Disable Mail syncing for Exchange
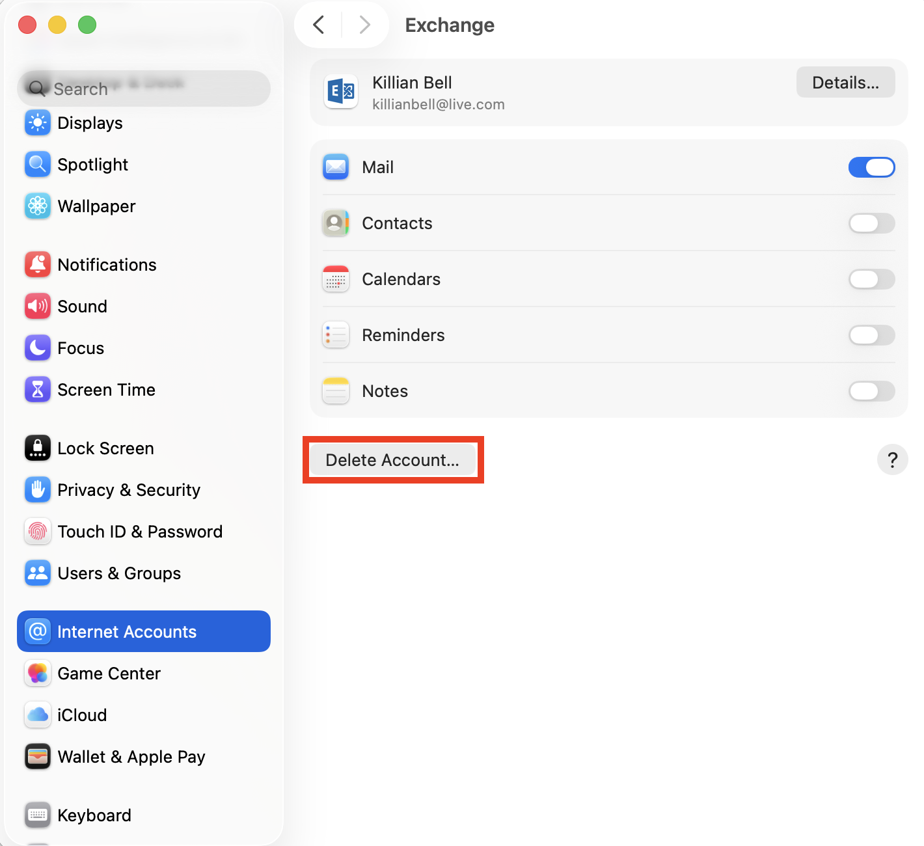The height and width of the screenshot is (846, 924). click(x=871, y=167)
